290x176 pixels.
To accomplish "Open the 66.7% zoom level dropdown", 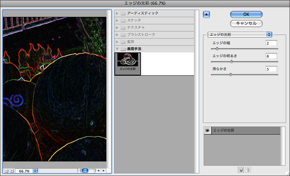I will [x=35, y=171].
